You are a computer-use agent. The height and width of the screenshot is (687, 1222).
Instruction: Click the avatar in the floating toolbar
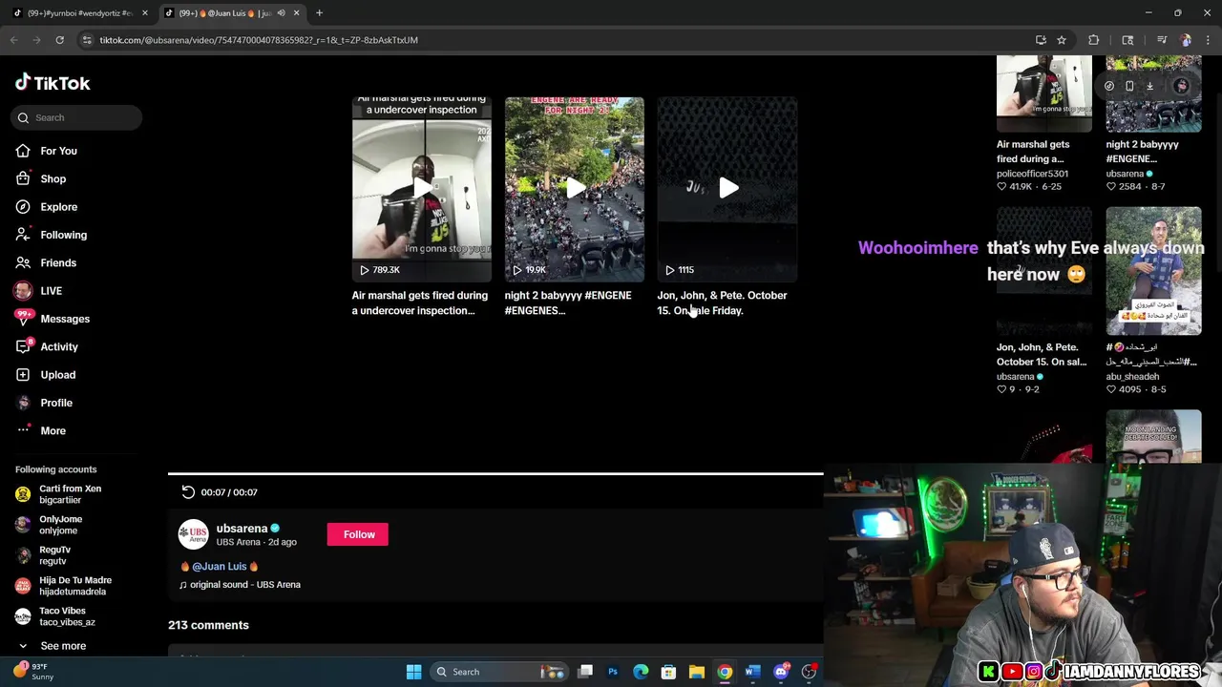1181,86
